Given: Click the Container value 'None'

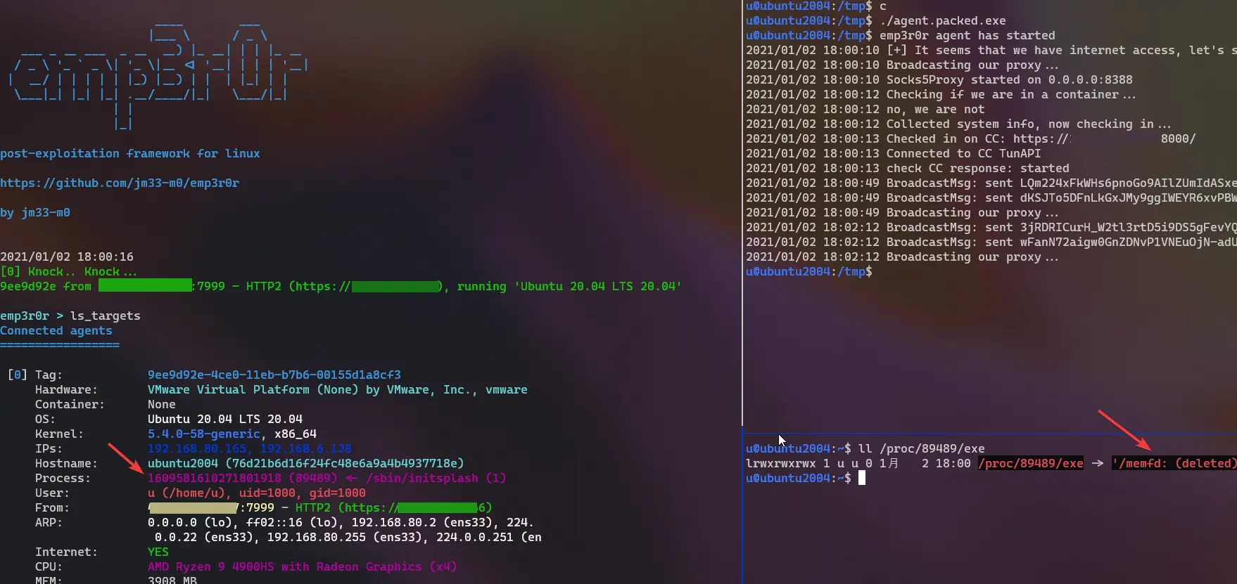Looking at the screenshot, I should tap(162, 404).
